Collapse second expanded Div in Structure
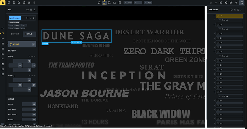247x129 pixels. [x=214, y=25]
